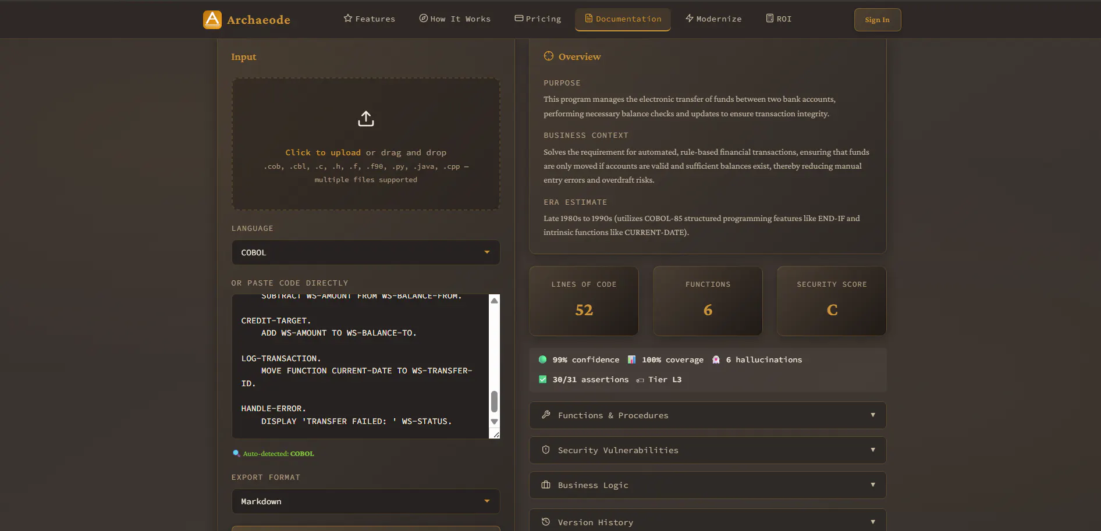Click the wrench icon on Functions & Procedures
The image size is (1101, 531).
pyautogui.click(x=546, y=415)
